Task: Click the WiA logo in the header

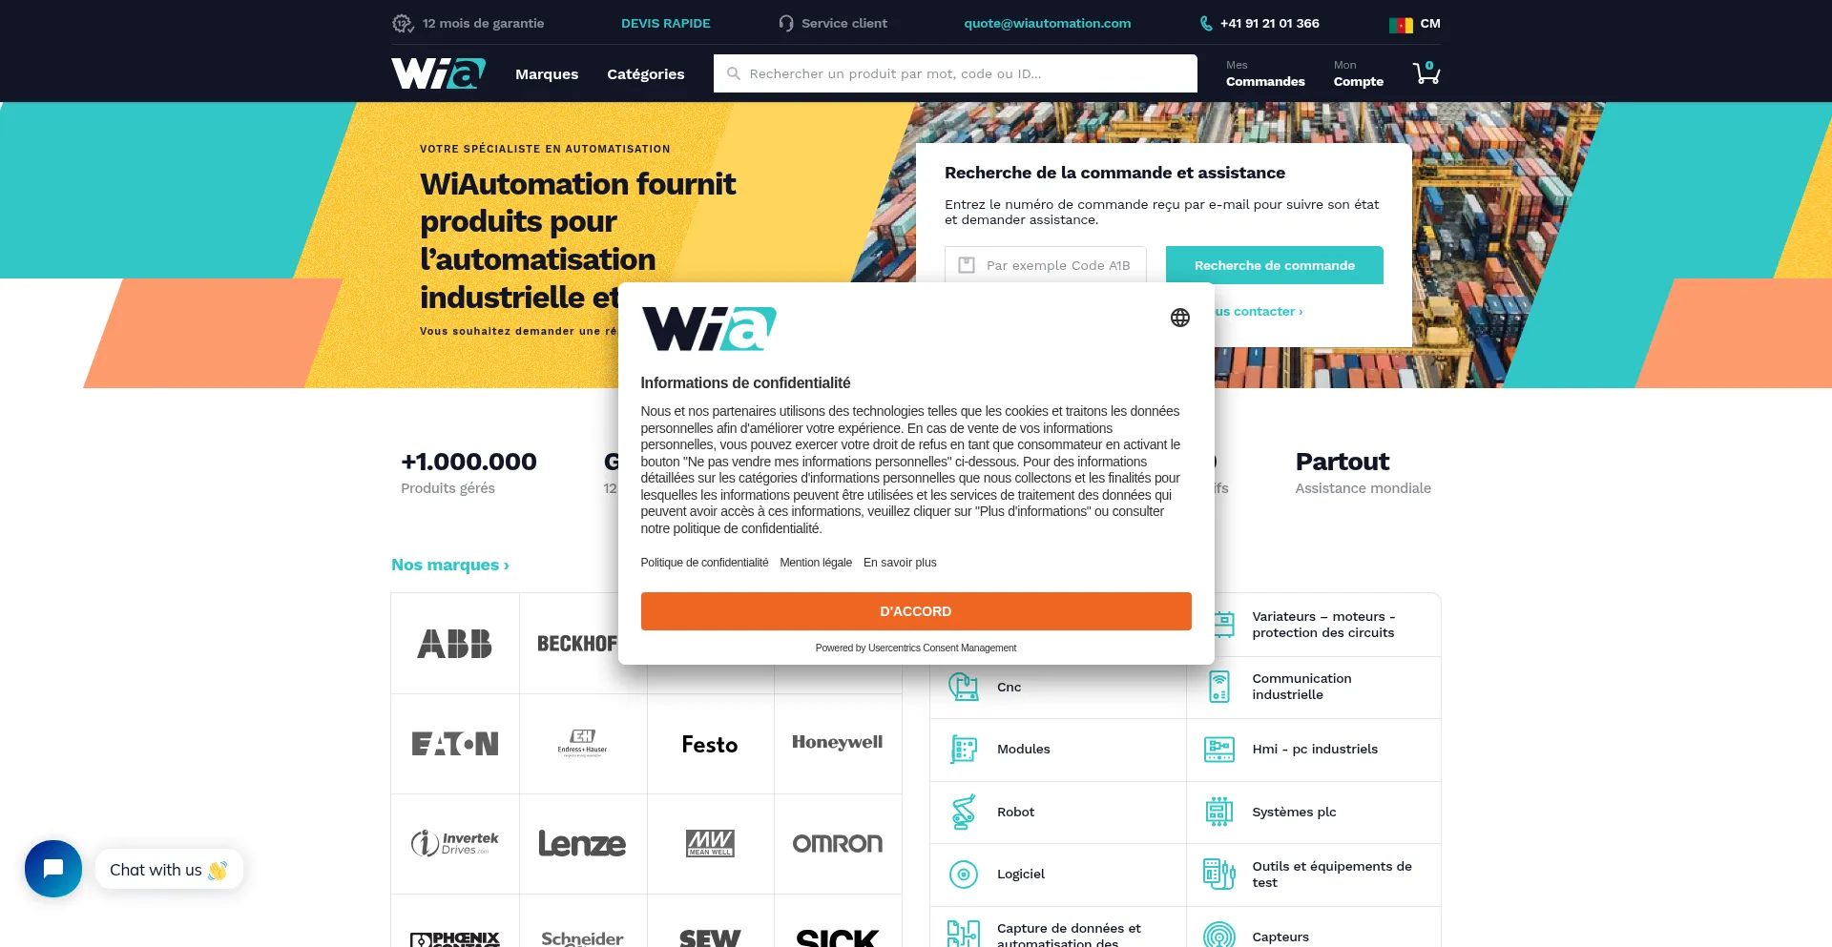Action: 439,73
